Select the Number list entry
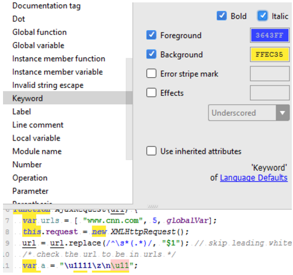The image size is (293, 275). [27, 165]
